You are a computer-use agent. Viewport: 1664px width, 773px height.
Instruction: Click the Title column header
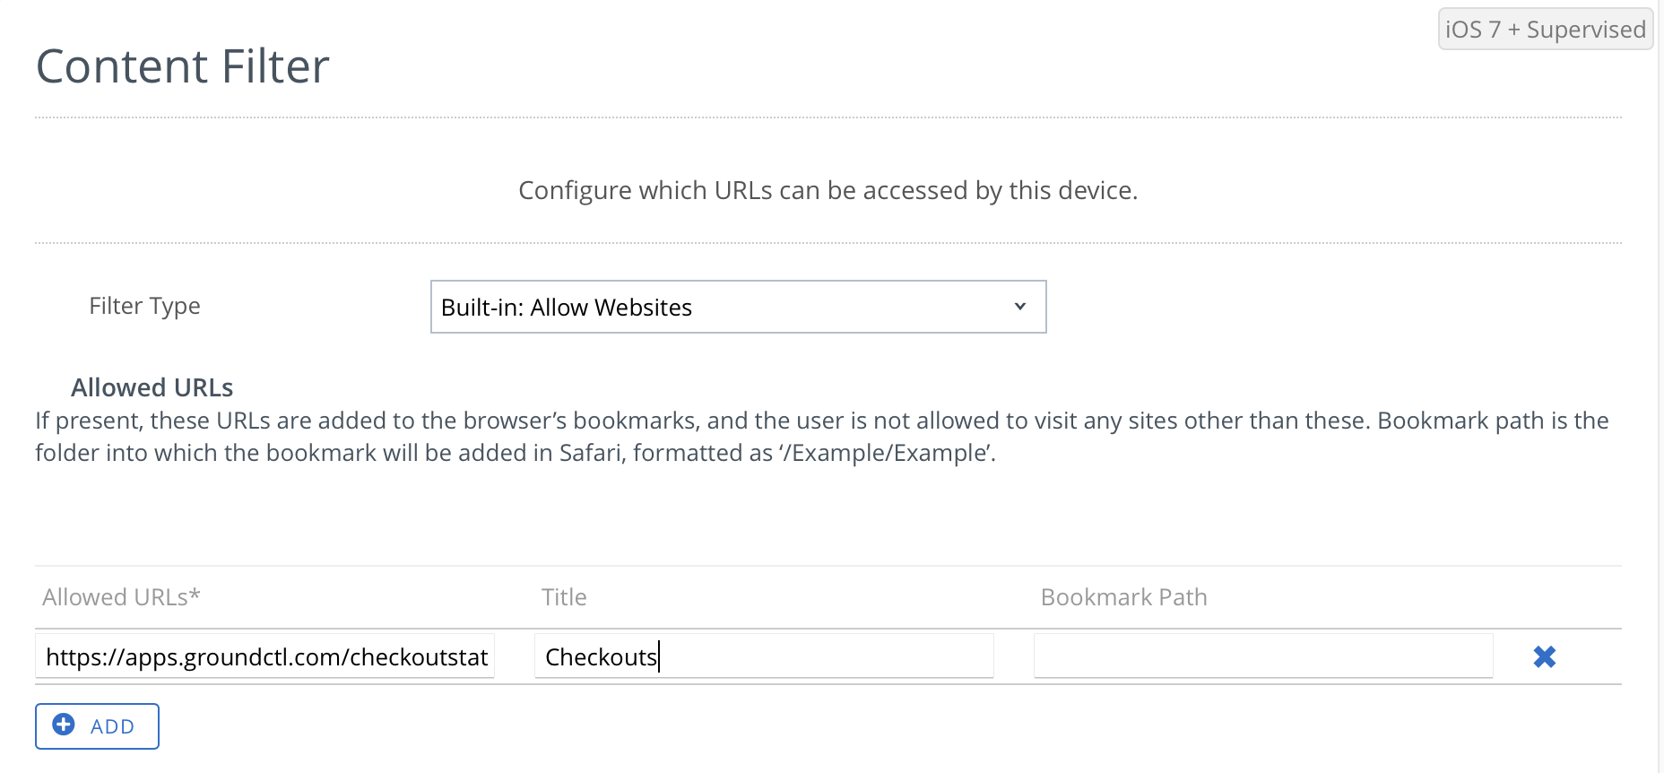(564, 597)
